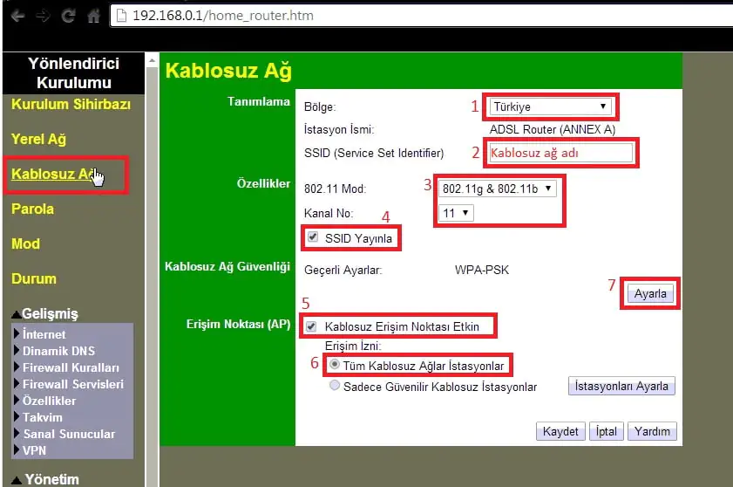The height and width of the screenshot is (487, 733).
Task: Click the page icon in address bar
Action: [121, 16]
